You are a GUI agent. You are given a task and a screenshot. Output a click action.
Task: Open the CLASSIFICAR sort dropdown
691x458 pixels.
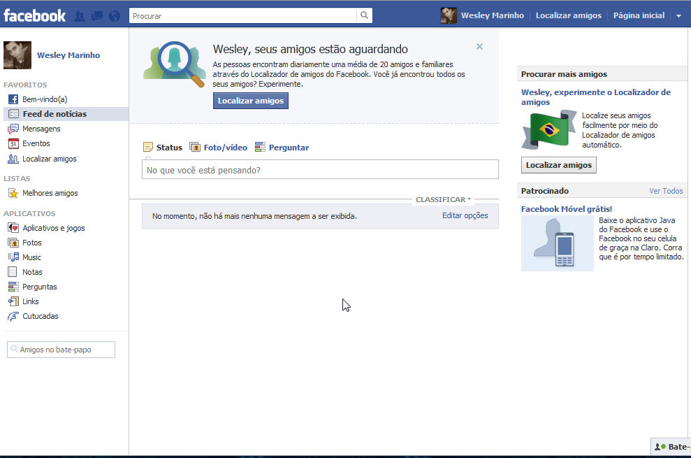tap(443, 199)
